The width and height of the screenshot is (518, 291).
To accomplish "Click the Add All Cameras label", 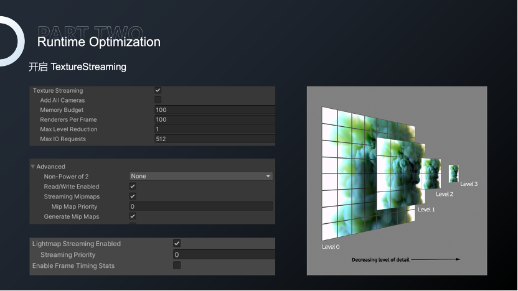I will pyautogui.click(x=62, y=100).
